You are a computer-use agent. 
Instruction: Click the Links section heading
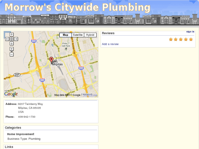click(9, 147)
